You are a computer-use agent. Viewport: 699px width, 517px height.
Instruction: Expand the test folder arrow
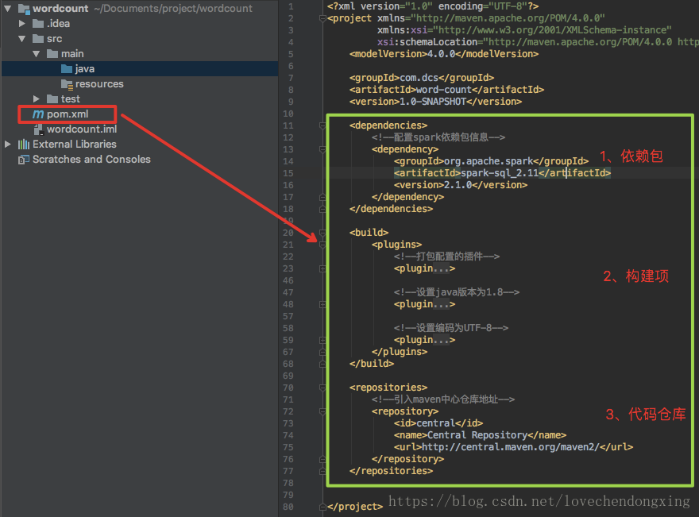[36, 99]
